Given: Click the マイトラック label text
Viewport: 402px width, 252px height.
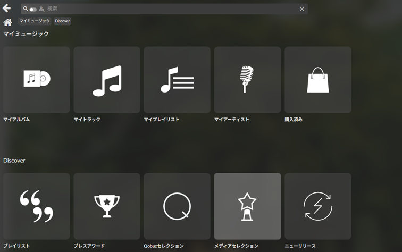Looking at the screenshot, I should point(87,120).
